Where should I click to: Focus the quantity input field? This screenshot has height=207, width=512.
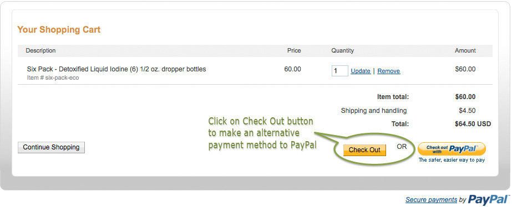[339, 71]
